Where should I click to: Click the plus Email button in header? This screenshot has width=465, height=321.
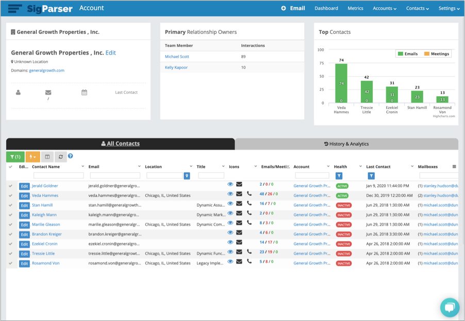pos(293,8)
